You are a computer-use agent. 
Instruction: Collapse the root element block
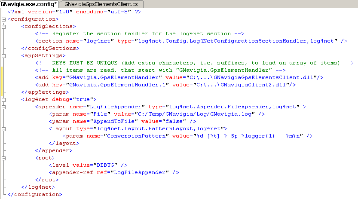point(3,158)
